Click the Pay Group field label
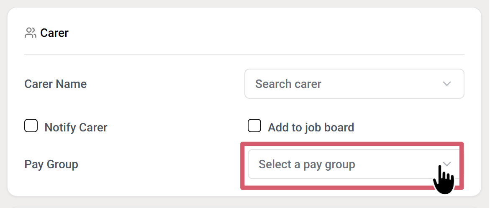The image size is (490, 208). tap(51, 164)
